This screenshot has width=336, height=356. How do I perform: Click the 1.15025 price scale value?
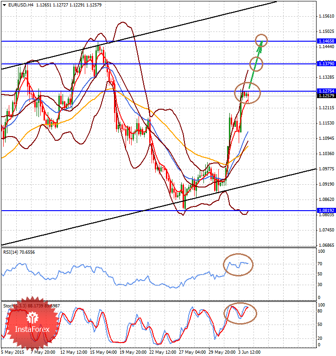click(326, 31)
